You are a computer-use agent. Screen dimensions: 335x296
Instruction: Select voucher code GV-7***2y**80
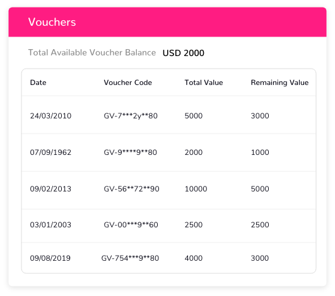coord(131,116)
